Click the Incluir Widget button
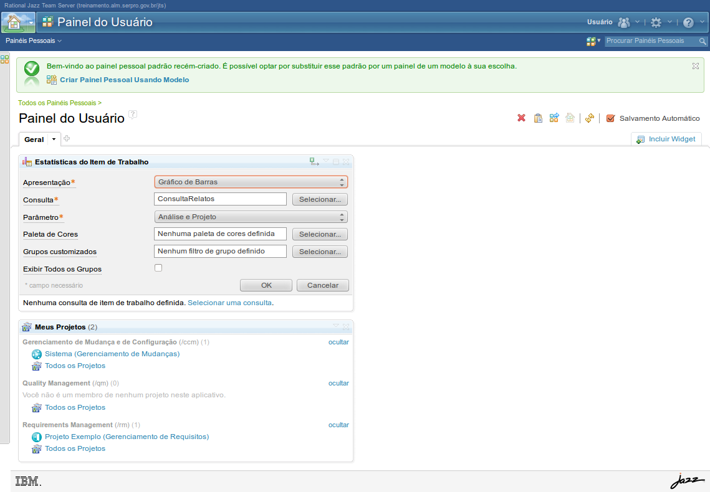Image resolution: width=710 pixels, height=492 pixels. (666, 140)
